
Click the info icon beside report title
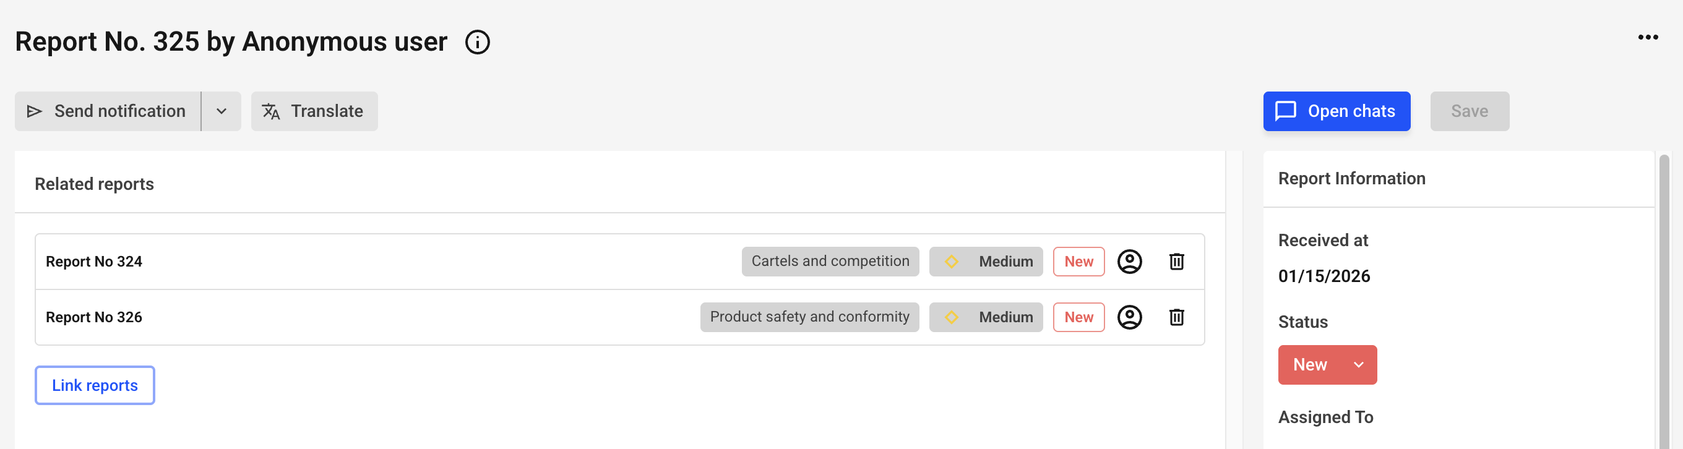[x=477, y=43]
